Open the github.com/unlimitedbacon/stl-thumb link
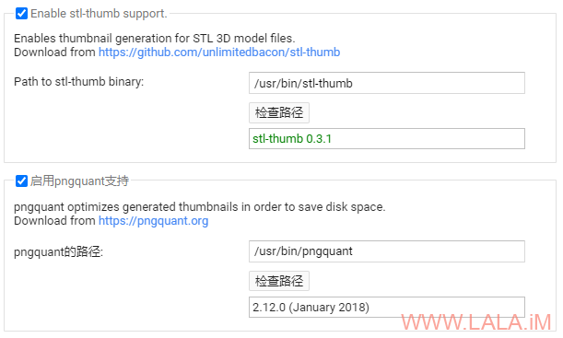 point(219,52)
